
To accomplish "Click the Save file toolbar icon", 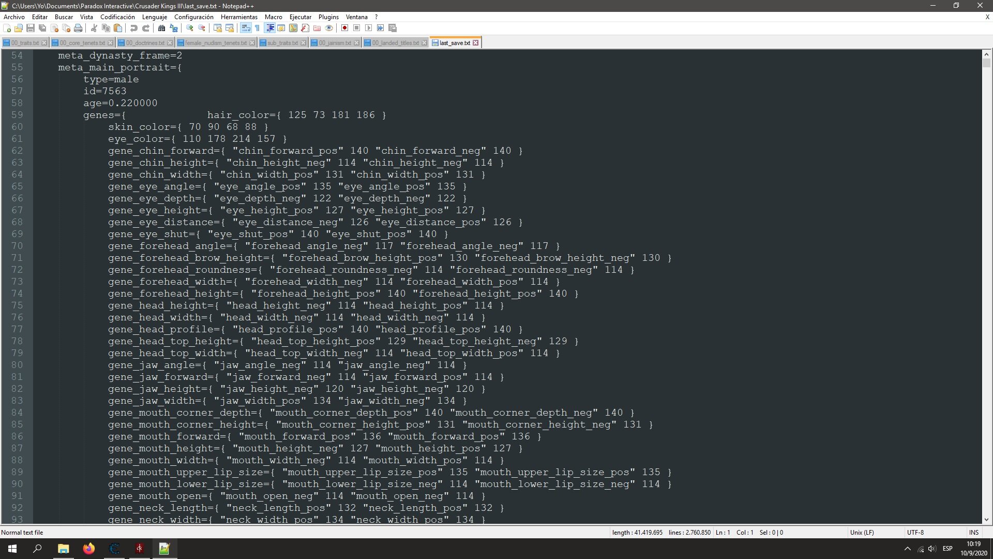I will tap(31, 28).
